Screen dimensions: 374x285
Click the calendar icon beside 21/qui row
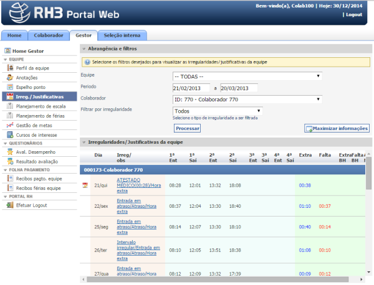coord(85,185)
